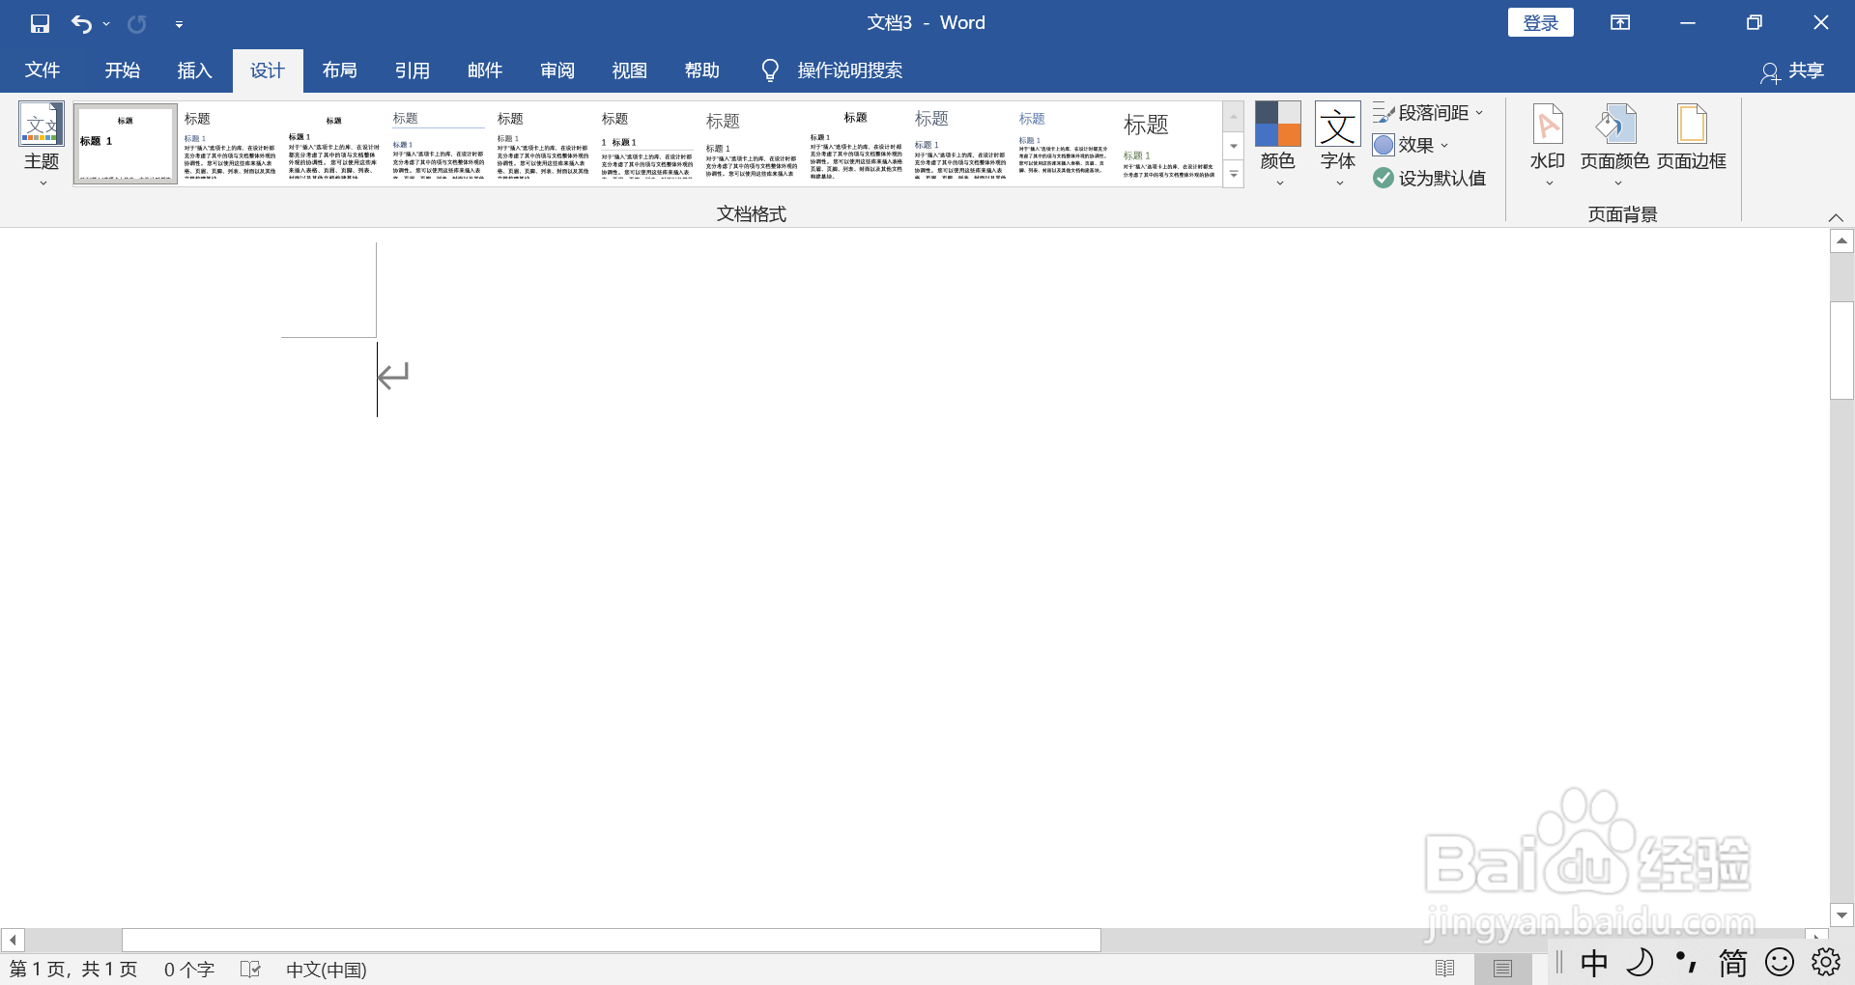This screenshot has height=985, width=1855.
Task: Open the Themes (主题) gallery
Action: pos(42,143)
